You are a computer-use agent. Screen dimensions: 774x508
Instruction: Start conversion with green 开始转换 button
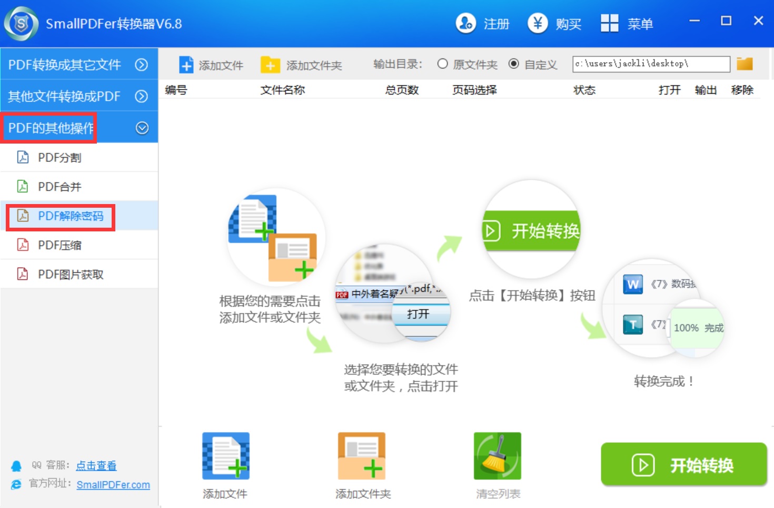pos(684,464)
